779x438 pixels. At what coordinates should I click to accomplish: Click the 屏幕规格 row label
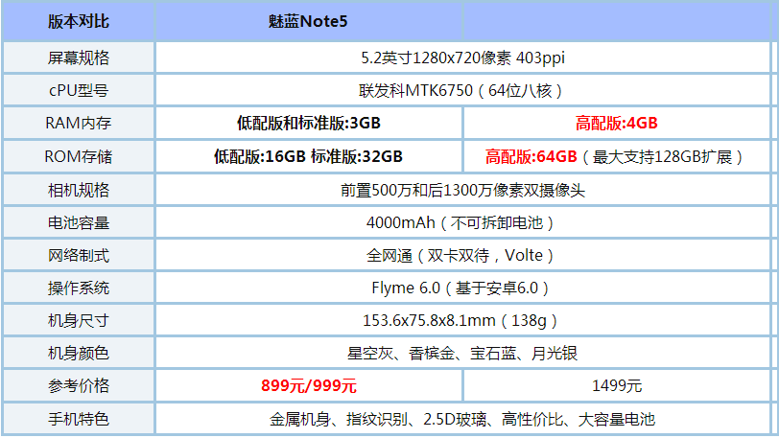click(79, 58)
